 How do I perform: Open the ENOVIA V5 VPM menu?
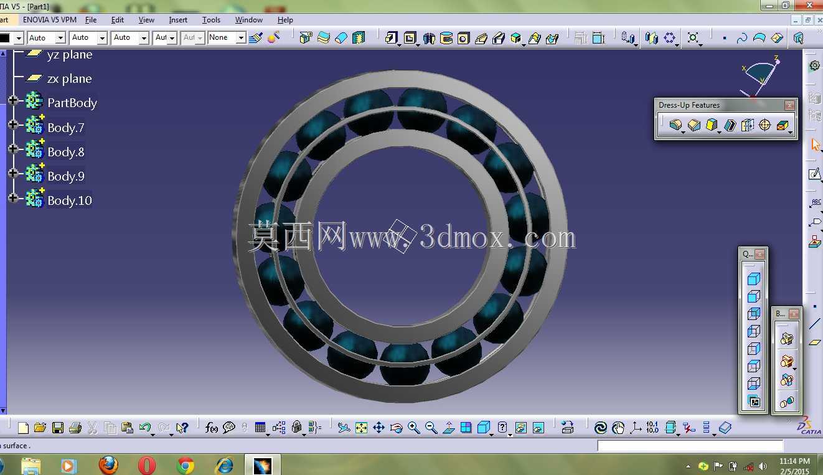[50, 20]
